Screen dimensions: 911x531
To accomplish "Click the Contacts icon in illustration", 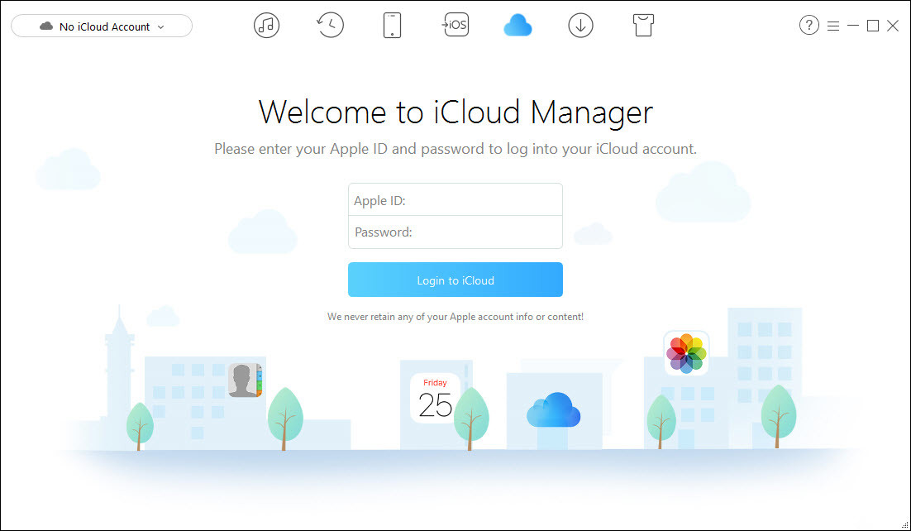I will click(x=246, y=380).
